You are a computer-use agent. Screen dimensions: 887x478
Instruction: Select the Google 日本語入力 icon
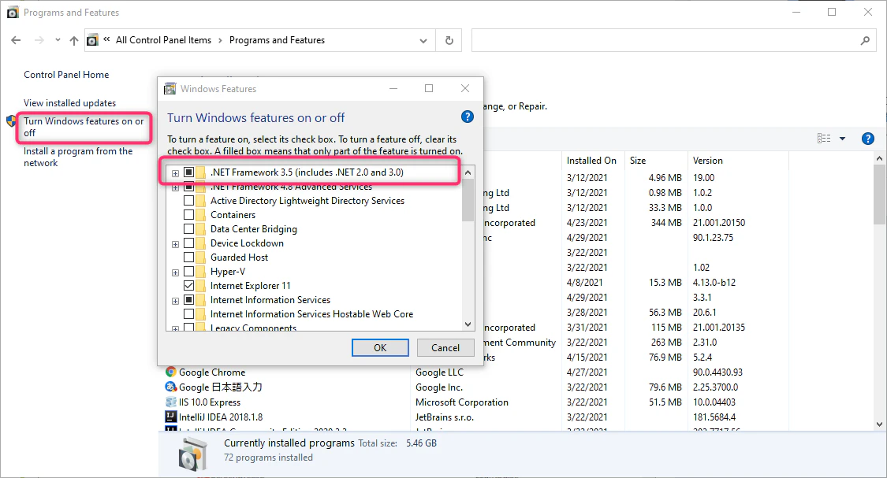coord(171,387)
